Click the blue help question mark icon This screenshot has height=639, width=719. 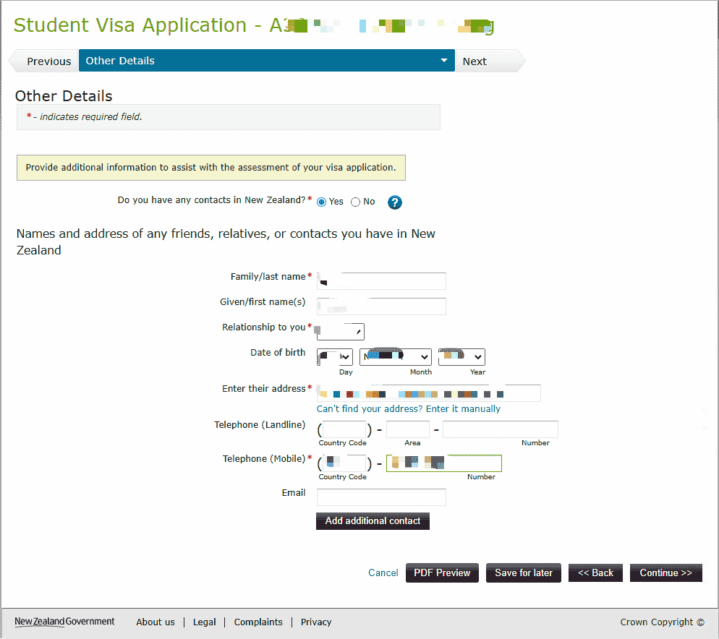[394, 202]
